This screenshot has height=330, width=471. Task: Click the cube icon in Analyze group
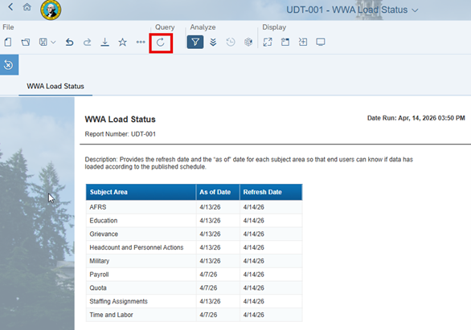248,42
